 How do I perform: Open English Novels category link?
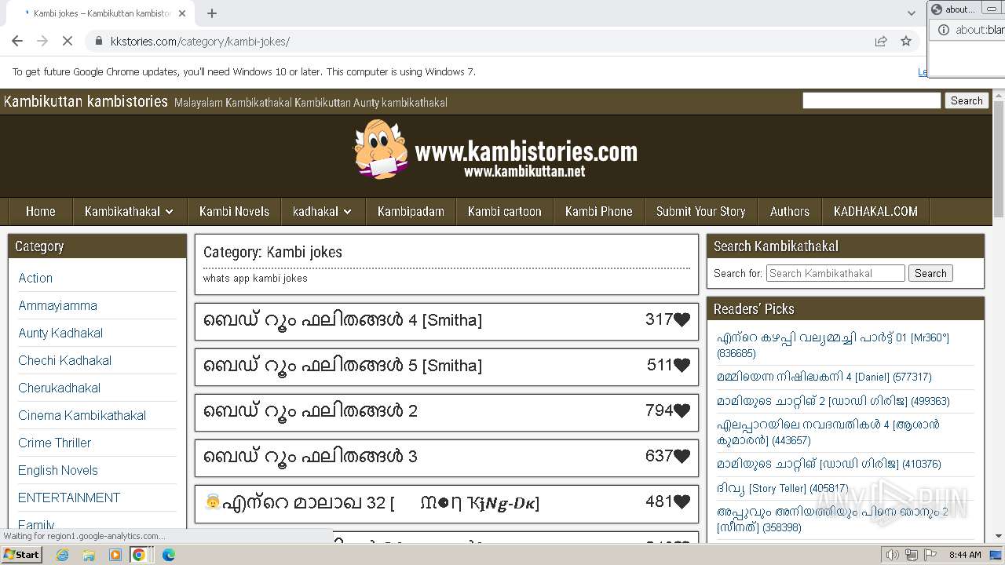click(57, 470)
